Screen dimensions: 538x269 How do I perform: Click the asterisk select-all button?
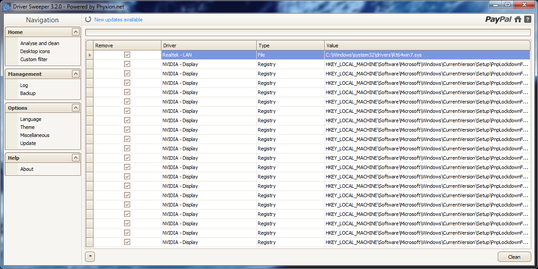(x=90, y=257)
